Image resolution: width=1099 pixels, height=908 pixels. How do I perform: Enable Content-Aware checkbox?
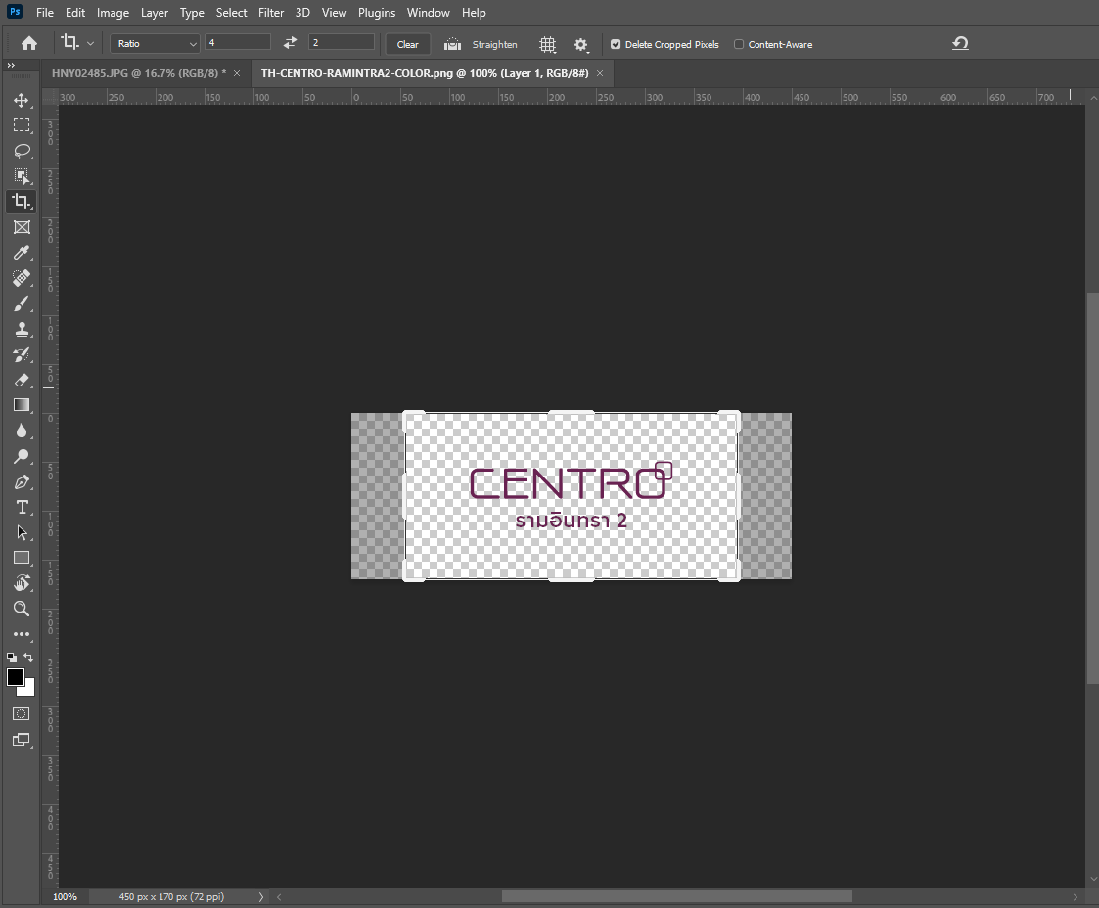[739, 44]
